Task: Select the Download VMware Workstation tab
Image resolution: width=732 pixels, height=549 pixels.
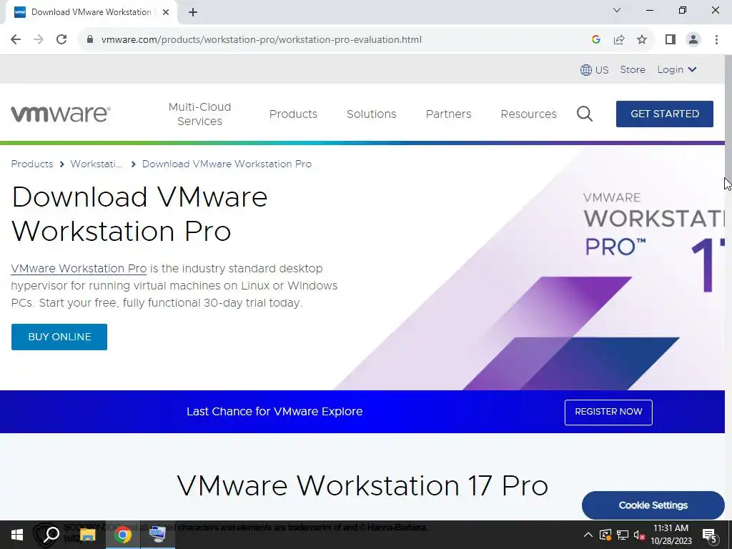Action: pos(91,12)
